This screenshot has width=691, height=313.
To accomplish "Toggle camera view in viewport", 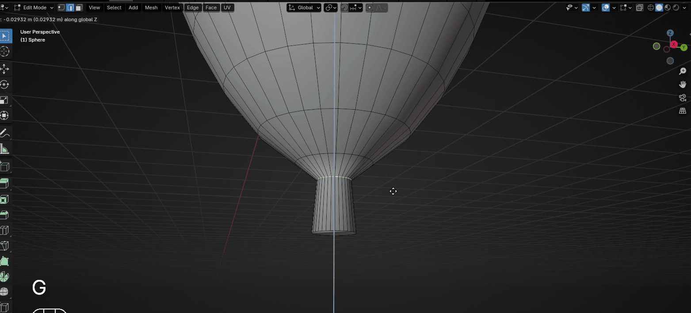I will [x=683, y=98].
